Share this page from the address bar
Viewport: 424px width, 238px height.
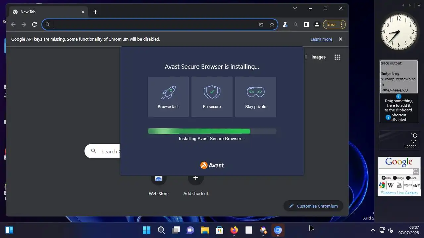[x=261, y=24]
